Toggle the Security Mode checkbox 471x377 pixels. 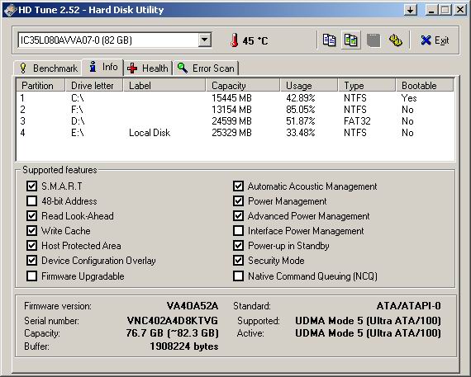click(x=238, y=261)
